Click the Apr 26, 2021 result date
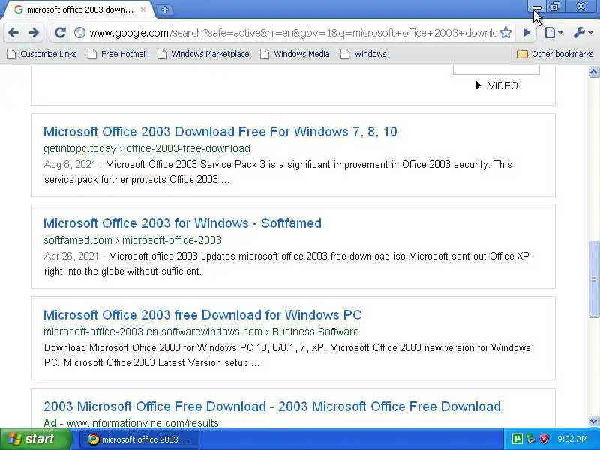The width and height of the screenshot is (600, 450). pyautogui.click(x=71, y=256)
